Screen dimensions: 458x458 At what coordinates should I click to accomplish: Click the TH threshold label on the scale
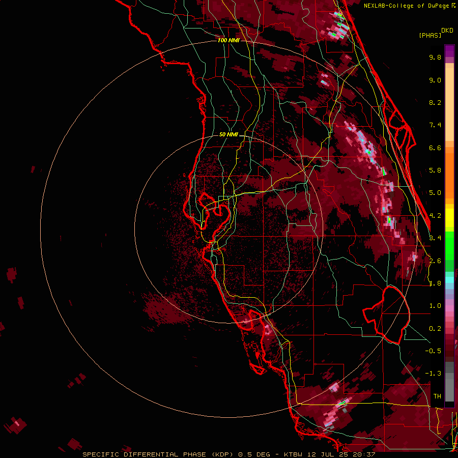tap(437, 396)
